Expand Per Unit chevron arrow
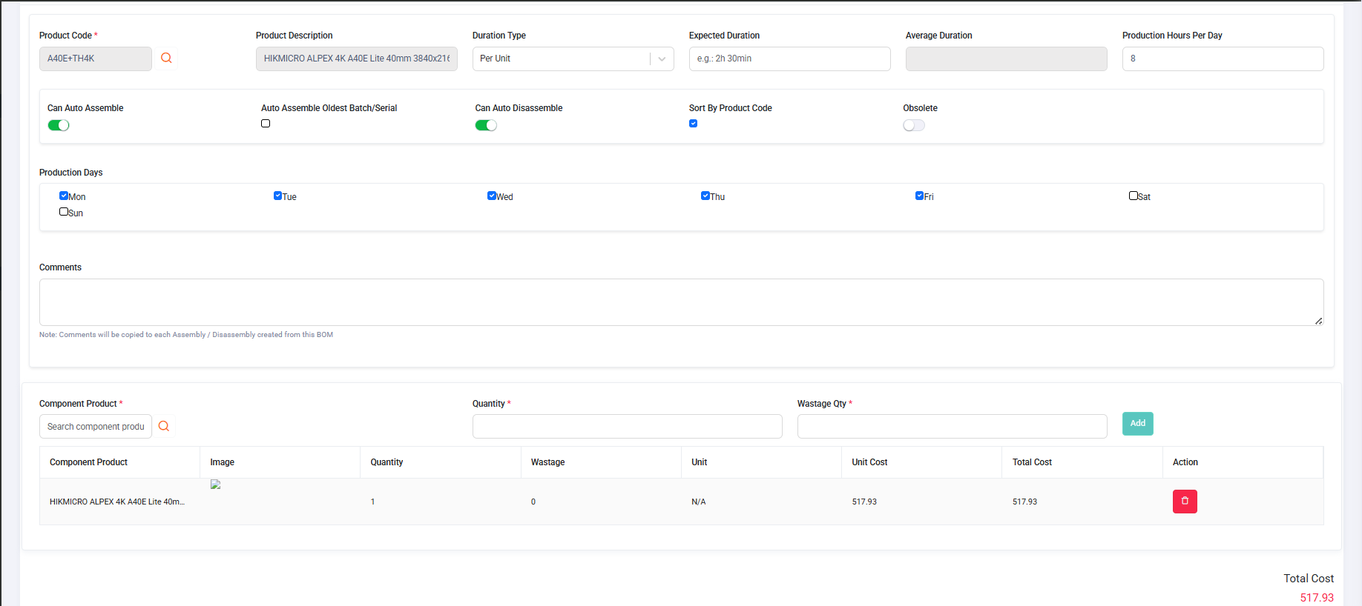The image size is (1362, 606). click(x=662, y=59)
